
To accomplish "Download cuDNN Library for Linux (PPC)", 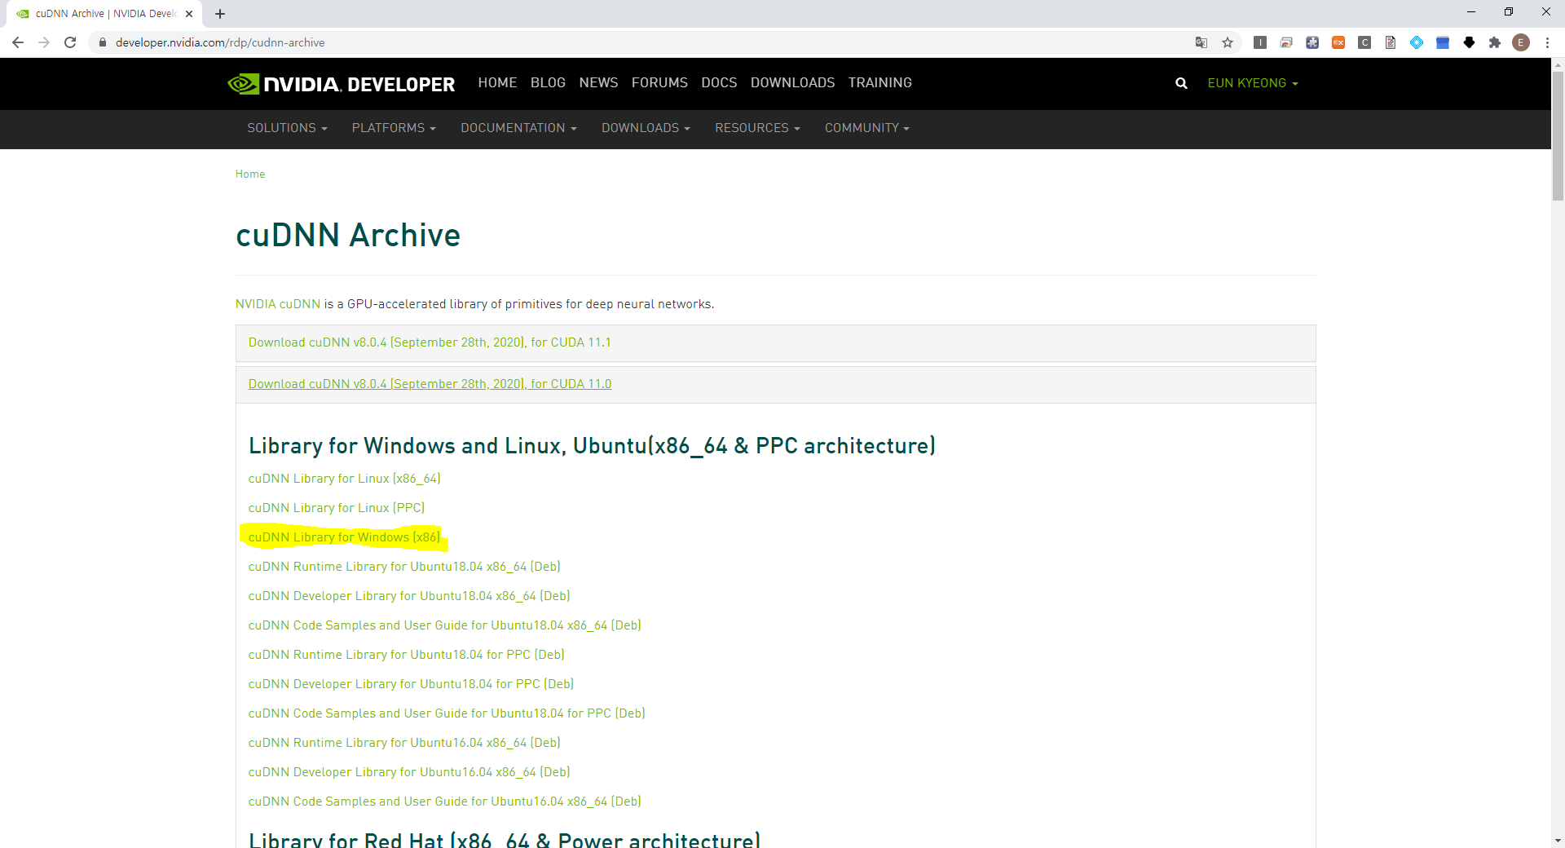I will coord(337,508).
